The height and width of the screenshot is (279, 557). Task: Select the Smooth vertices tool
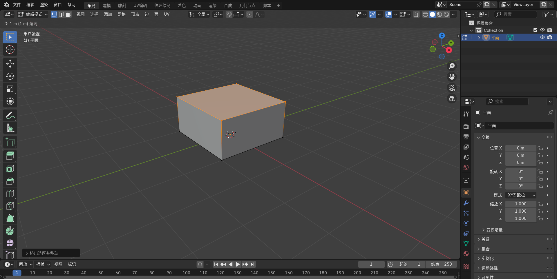point(10,243)
